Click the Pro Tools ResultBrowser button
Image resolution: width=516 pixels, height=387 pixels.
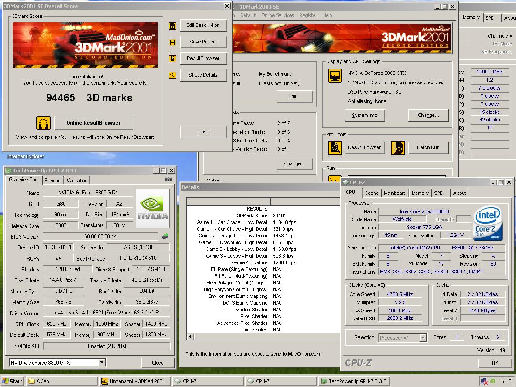click(x=364, y=147)
